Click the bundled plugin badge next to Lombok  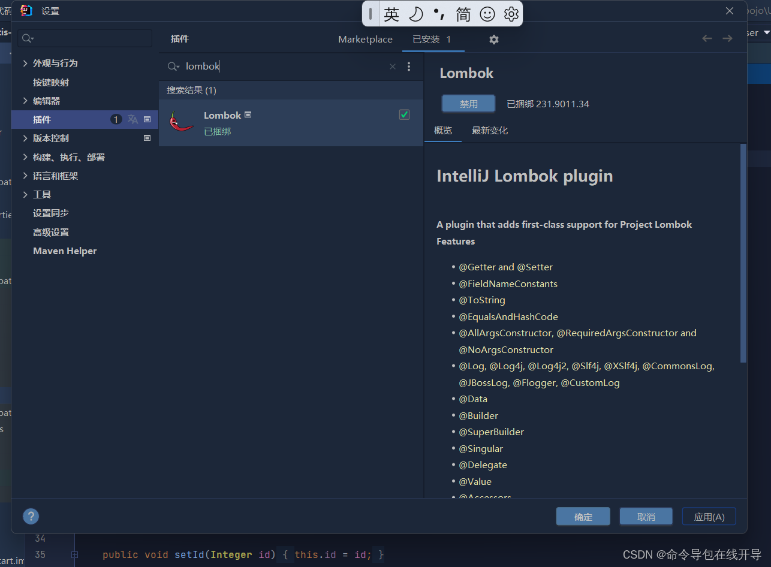(248, 114)
